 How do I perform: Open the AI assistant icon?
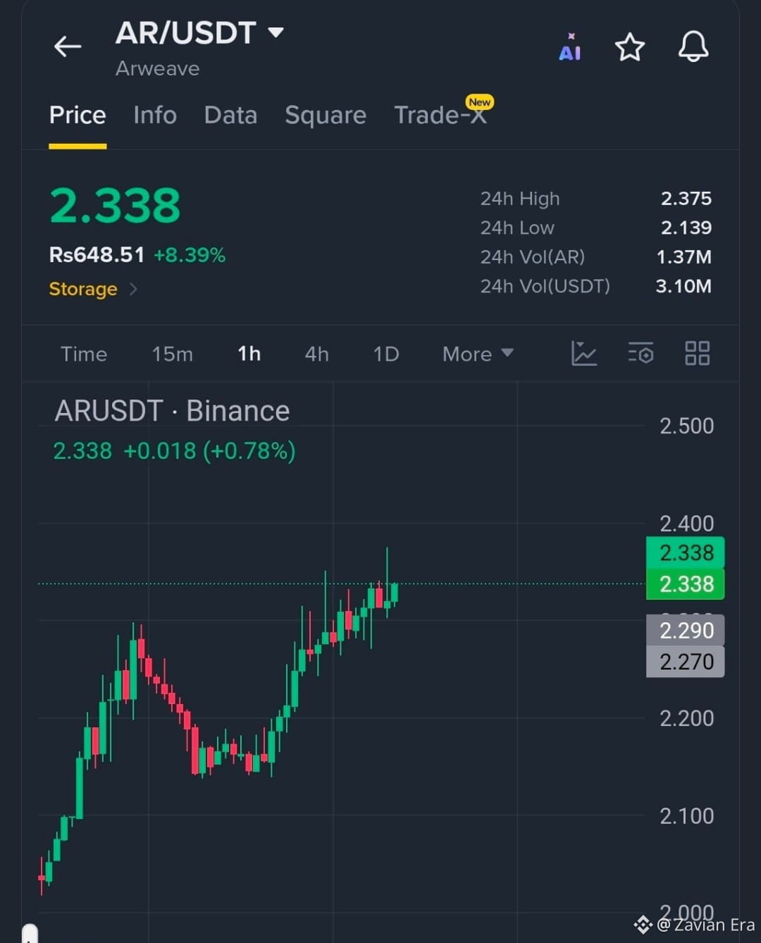click(570, 47)
